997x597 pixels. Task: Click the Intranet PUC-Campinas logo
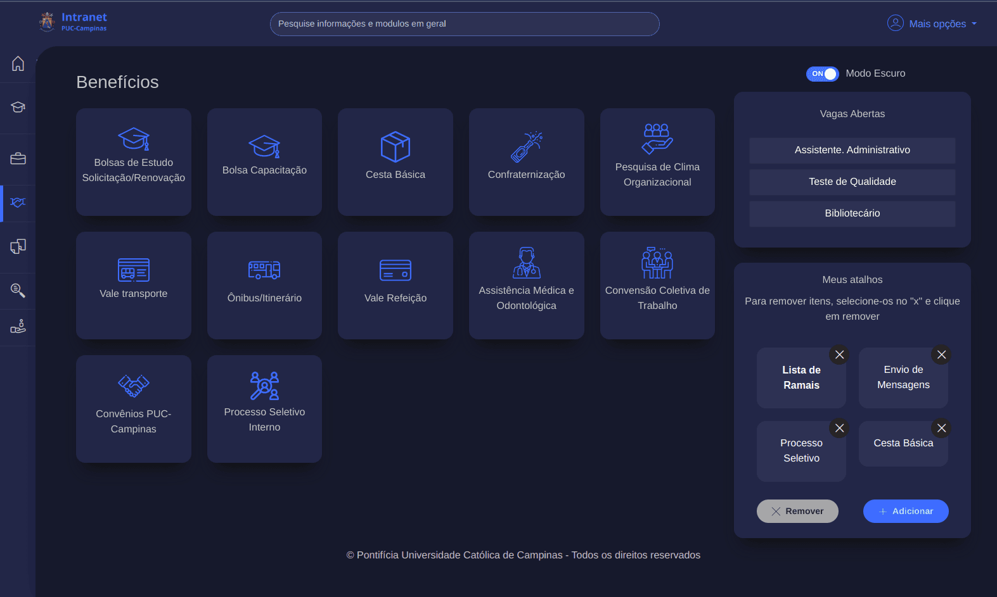click(73, 22)
